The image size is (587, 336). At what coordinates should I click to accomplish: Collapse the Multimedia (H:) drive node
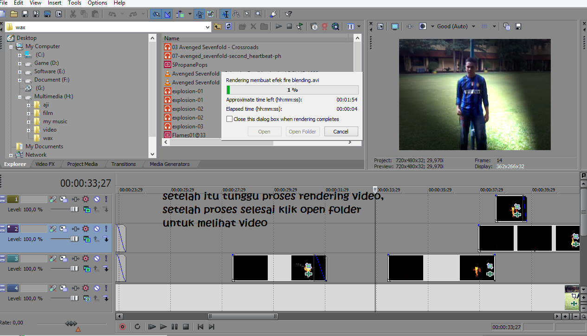(20, 96)
